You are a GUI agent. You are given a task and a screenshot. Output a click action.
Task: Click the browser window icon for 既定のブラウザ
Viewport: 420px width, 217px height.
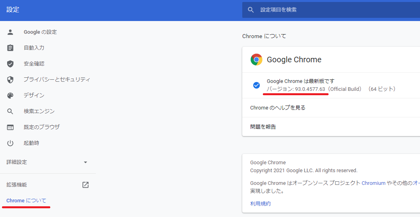10,127
